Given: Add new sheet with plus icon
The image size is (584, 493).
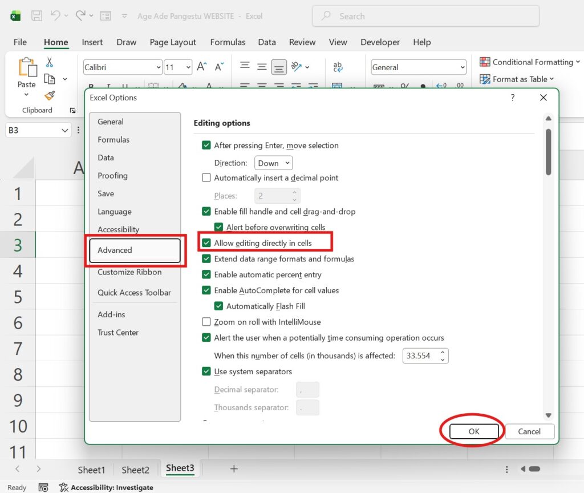Looking at the screenshot, I should pyautogui.click(x=234, y=469).
